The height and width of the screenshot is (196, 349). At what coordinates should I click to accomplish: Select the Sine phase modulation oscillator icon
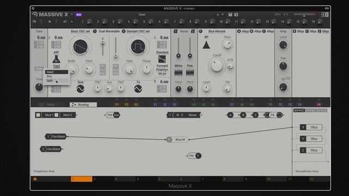80,89
